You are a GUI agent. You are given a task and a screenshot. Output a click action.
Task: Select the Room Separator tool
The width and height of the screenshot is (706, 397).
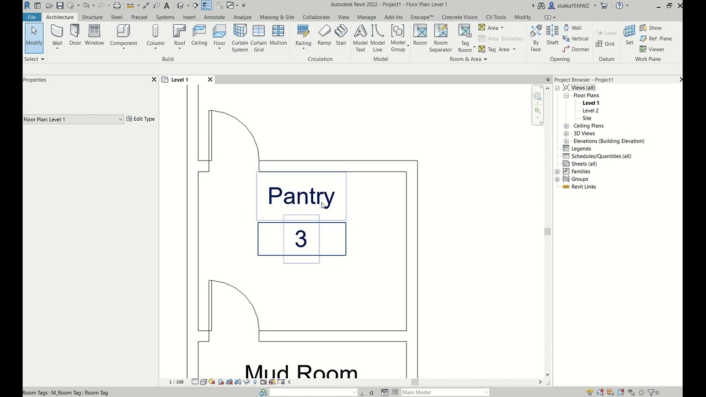click(441, 39)
